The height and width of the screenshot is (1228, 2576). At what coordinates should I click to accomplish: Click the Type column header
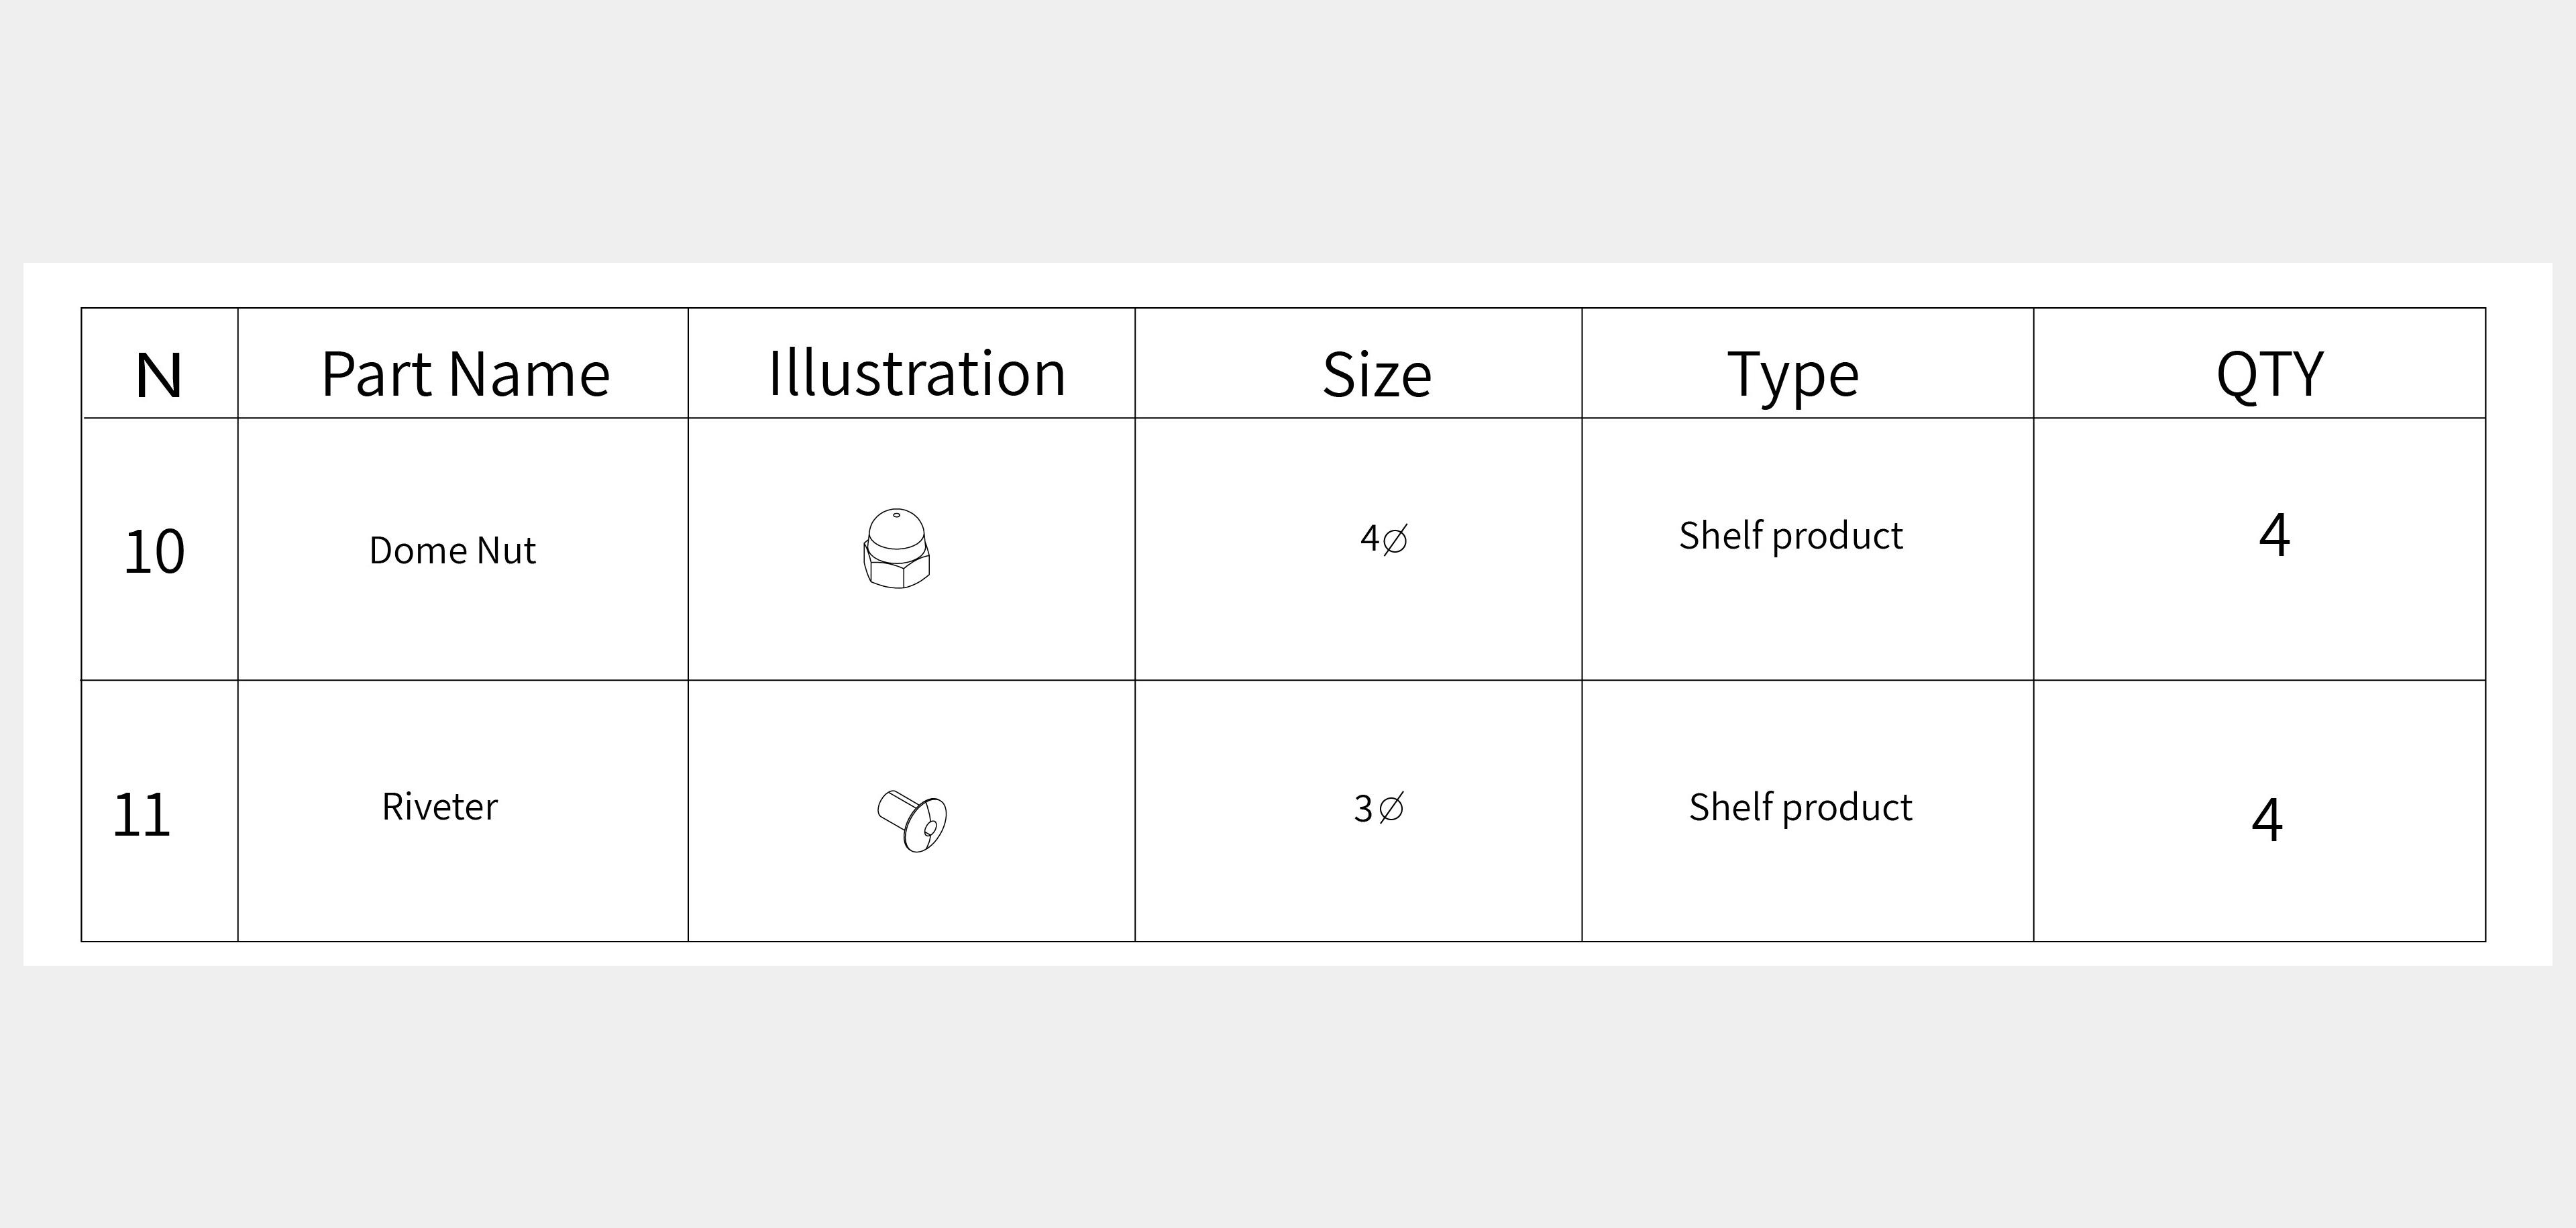(x=1792, y=375)
